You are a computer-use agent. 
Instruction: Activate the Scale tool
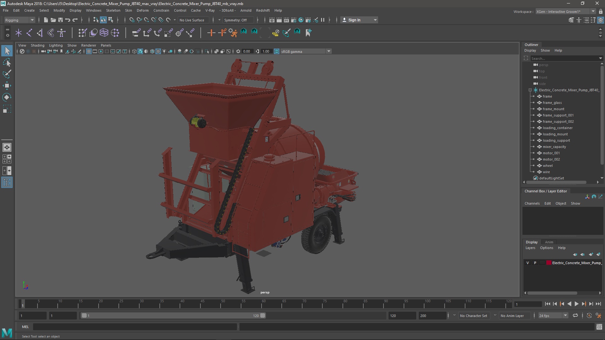[7, 109]
